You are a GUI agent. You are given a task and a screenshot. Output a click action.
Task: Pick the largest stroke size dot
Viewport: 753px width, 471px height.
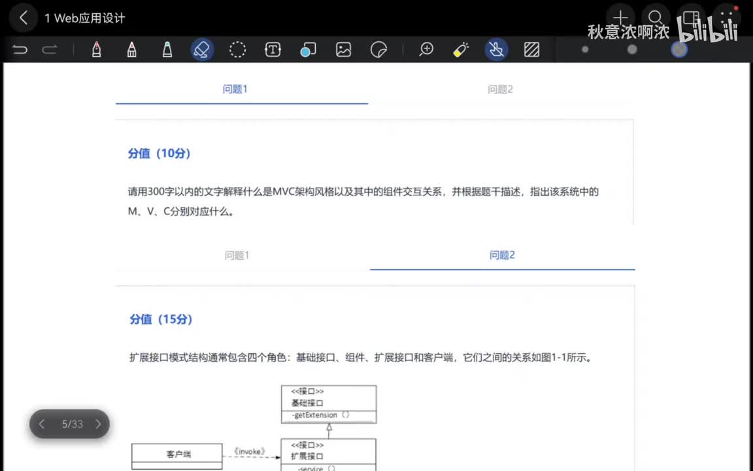679,50
